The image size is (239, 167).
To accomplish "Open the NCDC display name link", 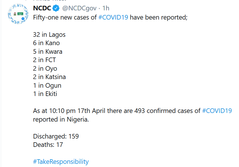I will tap(42, 8).
